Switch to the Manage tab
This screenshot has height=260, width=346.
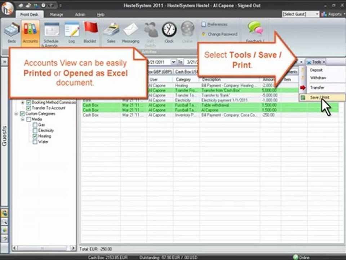pyautogui.click(x=57, y=14)
